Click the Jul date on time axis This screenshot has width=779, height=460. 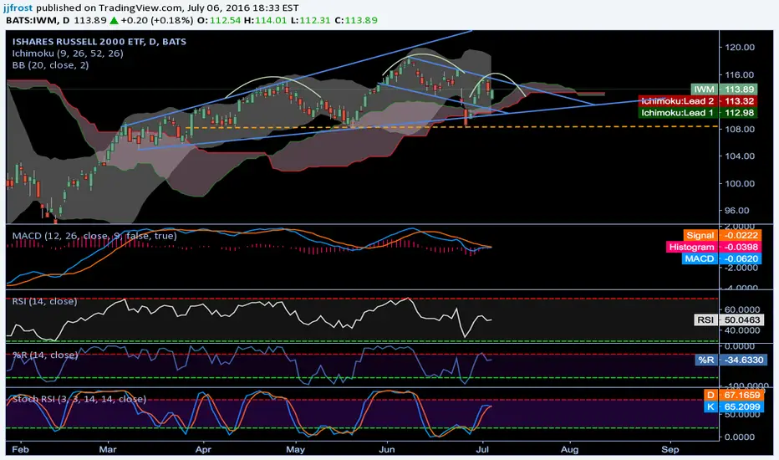pos(482,450)
